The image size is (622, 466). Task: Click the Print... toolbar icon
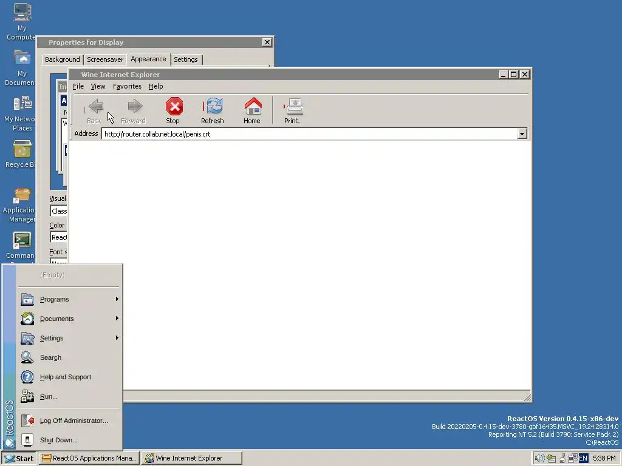click(x=295, y=106)
